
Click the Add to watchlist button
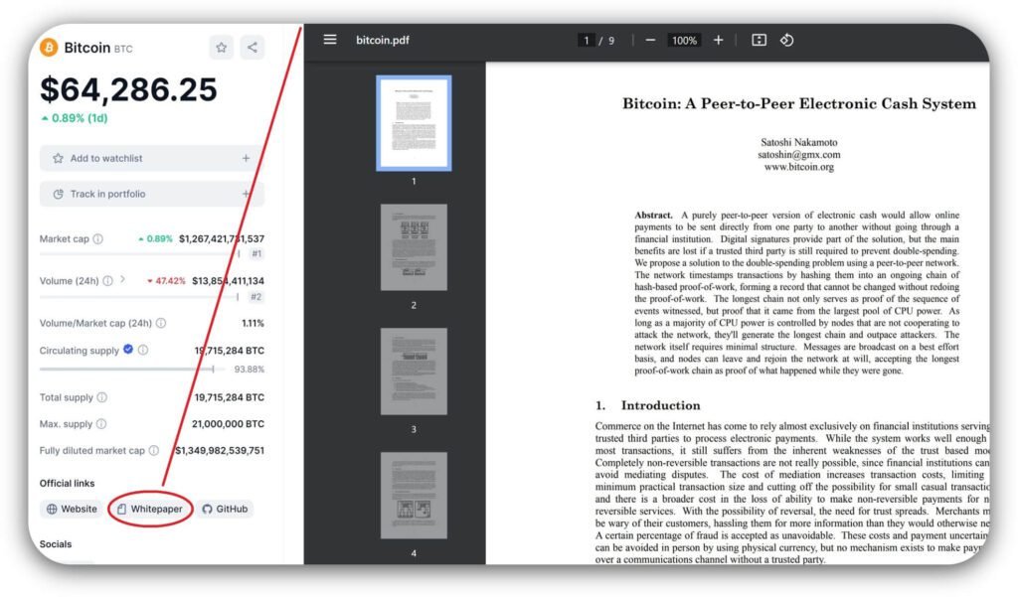coord(152,158)
